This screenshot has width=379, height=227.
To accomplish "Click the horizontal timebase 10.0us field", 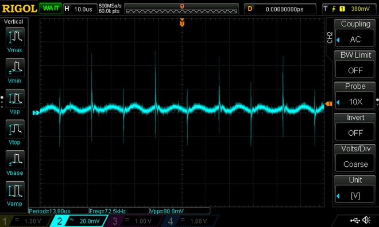I will click(x=80, y=9).
